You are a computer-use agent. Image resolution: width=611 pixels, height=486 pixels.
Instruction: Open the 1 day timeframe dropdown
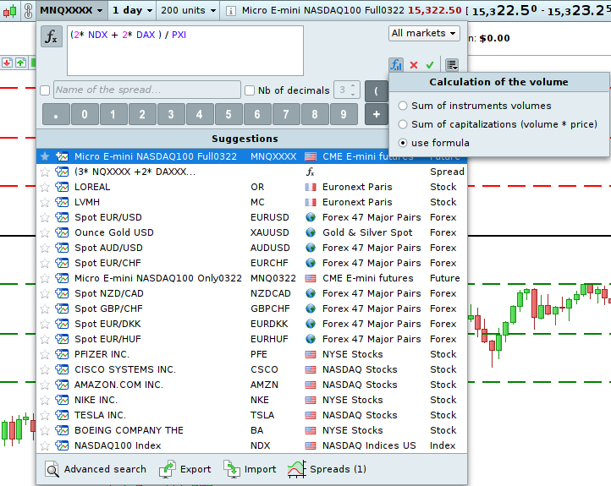(132, 10)
